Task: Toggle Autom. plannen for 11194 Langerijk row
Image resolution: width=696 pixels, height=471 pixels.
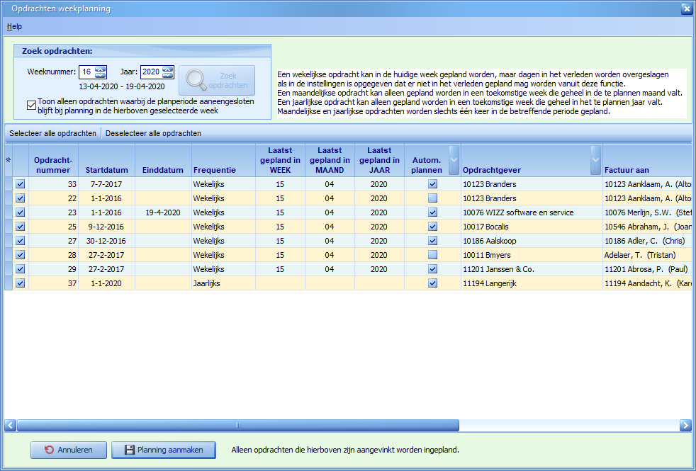Action: [x=433, y=283]
